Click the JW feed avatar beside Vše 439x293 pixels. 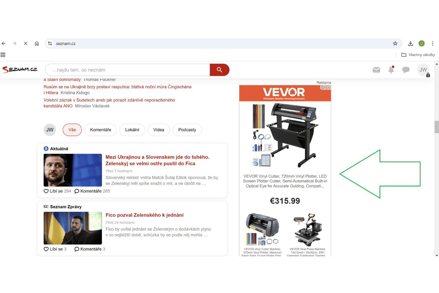tap(50, 130)
